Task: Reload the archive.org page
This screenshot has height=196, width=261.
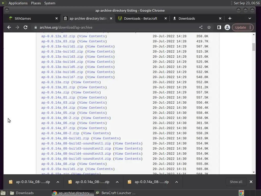Action: [x=25, y=27]
